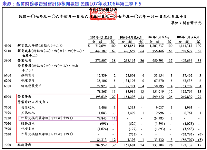Click first-half 106 operating income 249,839
207x150 pixels.
pos(187,97)
